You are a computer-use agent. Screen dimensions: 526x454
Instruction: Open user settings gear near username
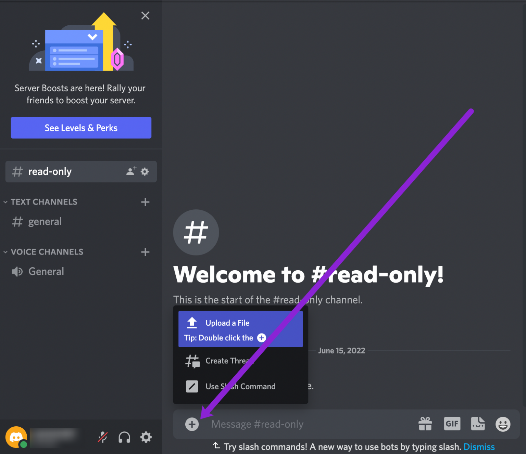point(146,437)
